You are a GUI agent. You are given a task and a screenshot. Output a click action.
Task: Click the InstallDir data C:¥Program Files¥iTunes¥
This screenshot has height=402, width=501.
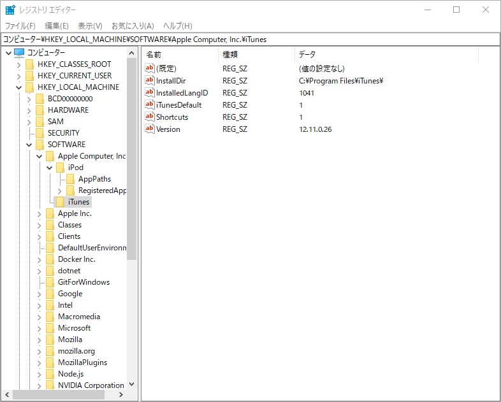click(341, 81)
